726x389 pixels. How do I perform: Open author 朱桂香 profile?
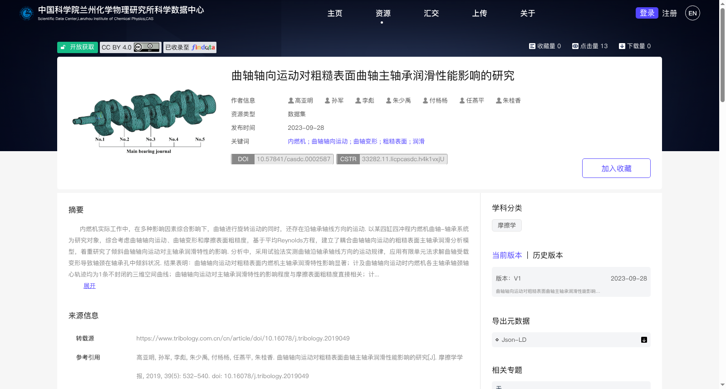508,100
